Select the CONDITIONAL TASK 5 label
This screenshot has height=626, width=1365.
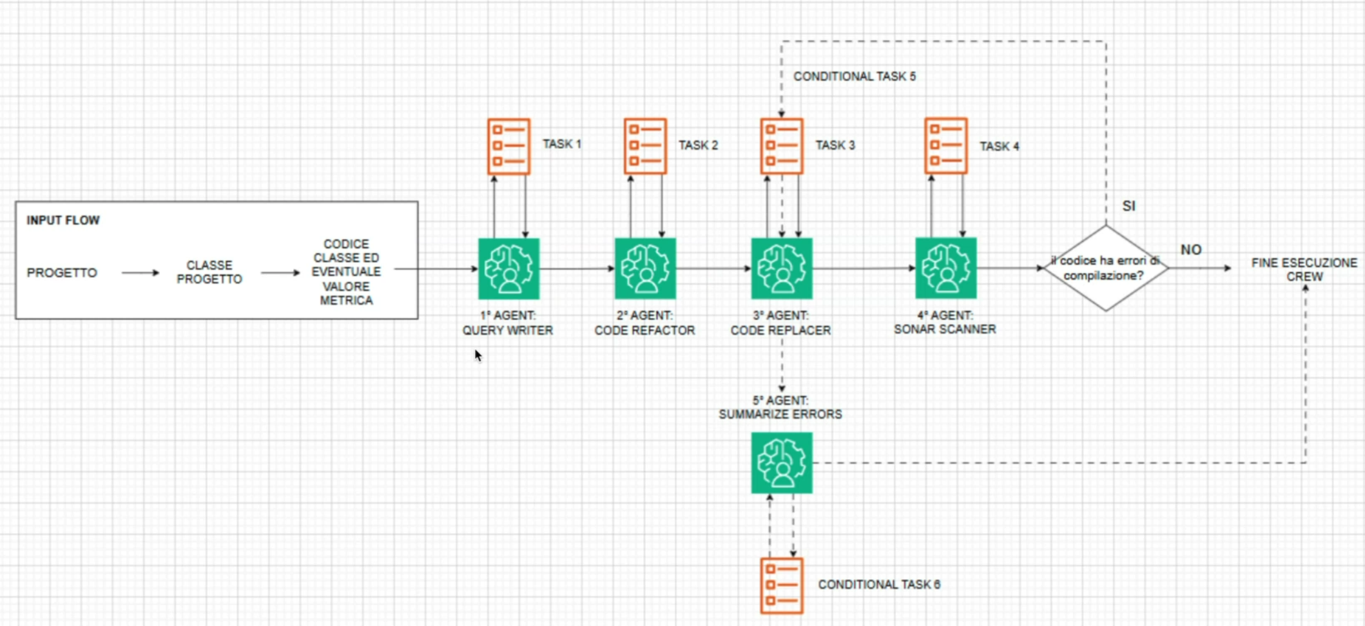click(x=855, y=76)
